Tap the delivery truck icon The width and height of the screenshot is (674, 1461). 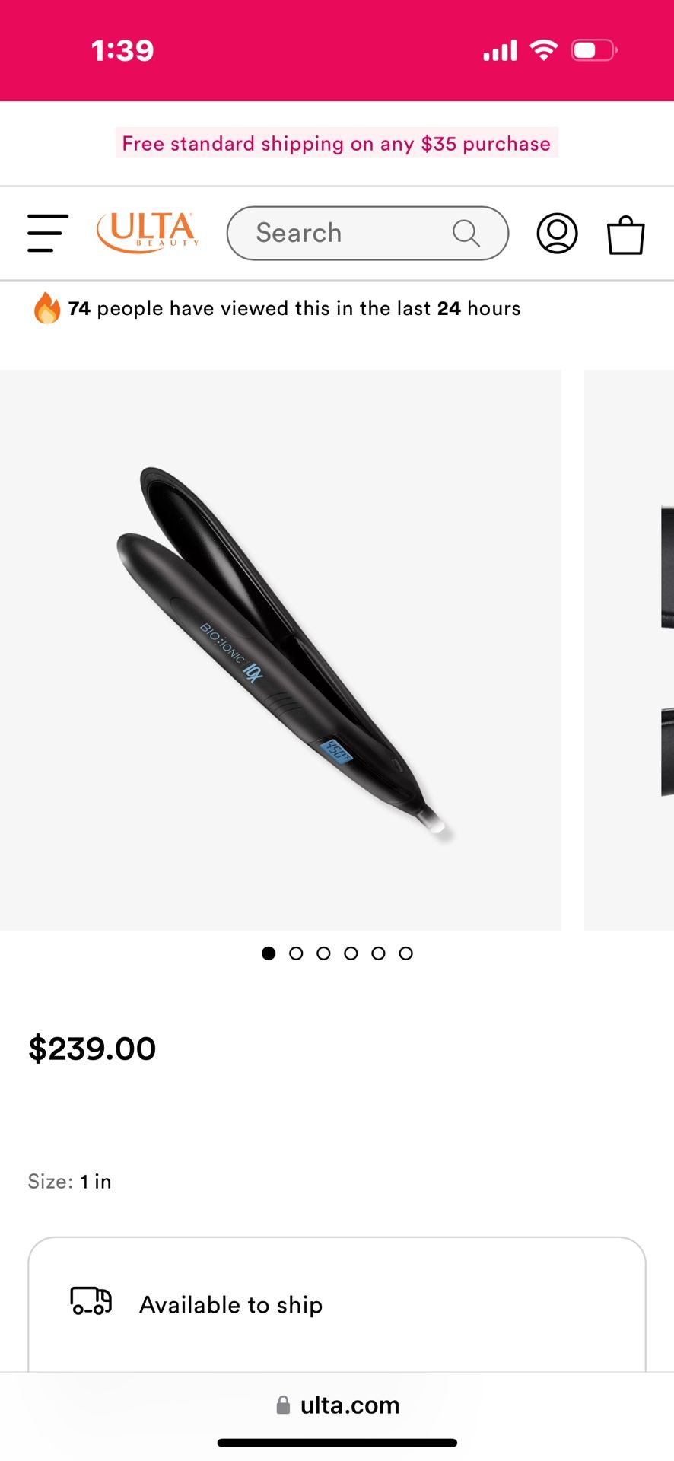pyautogui.click(x=91, y=1300)
